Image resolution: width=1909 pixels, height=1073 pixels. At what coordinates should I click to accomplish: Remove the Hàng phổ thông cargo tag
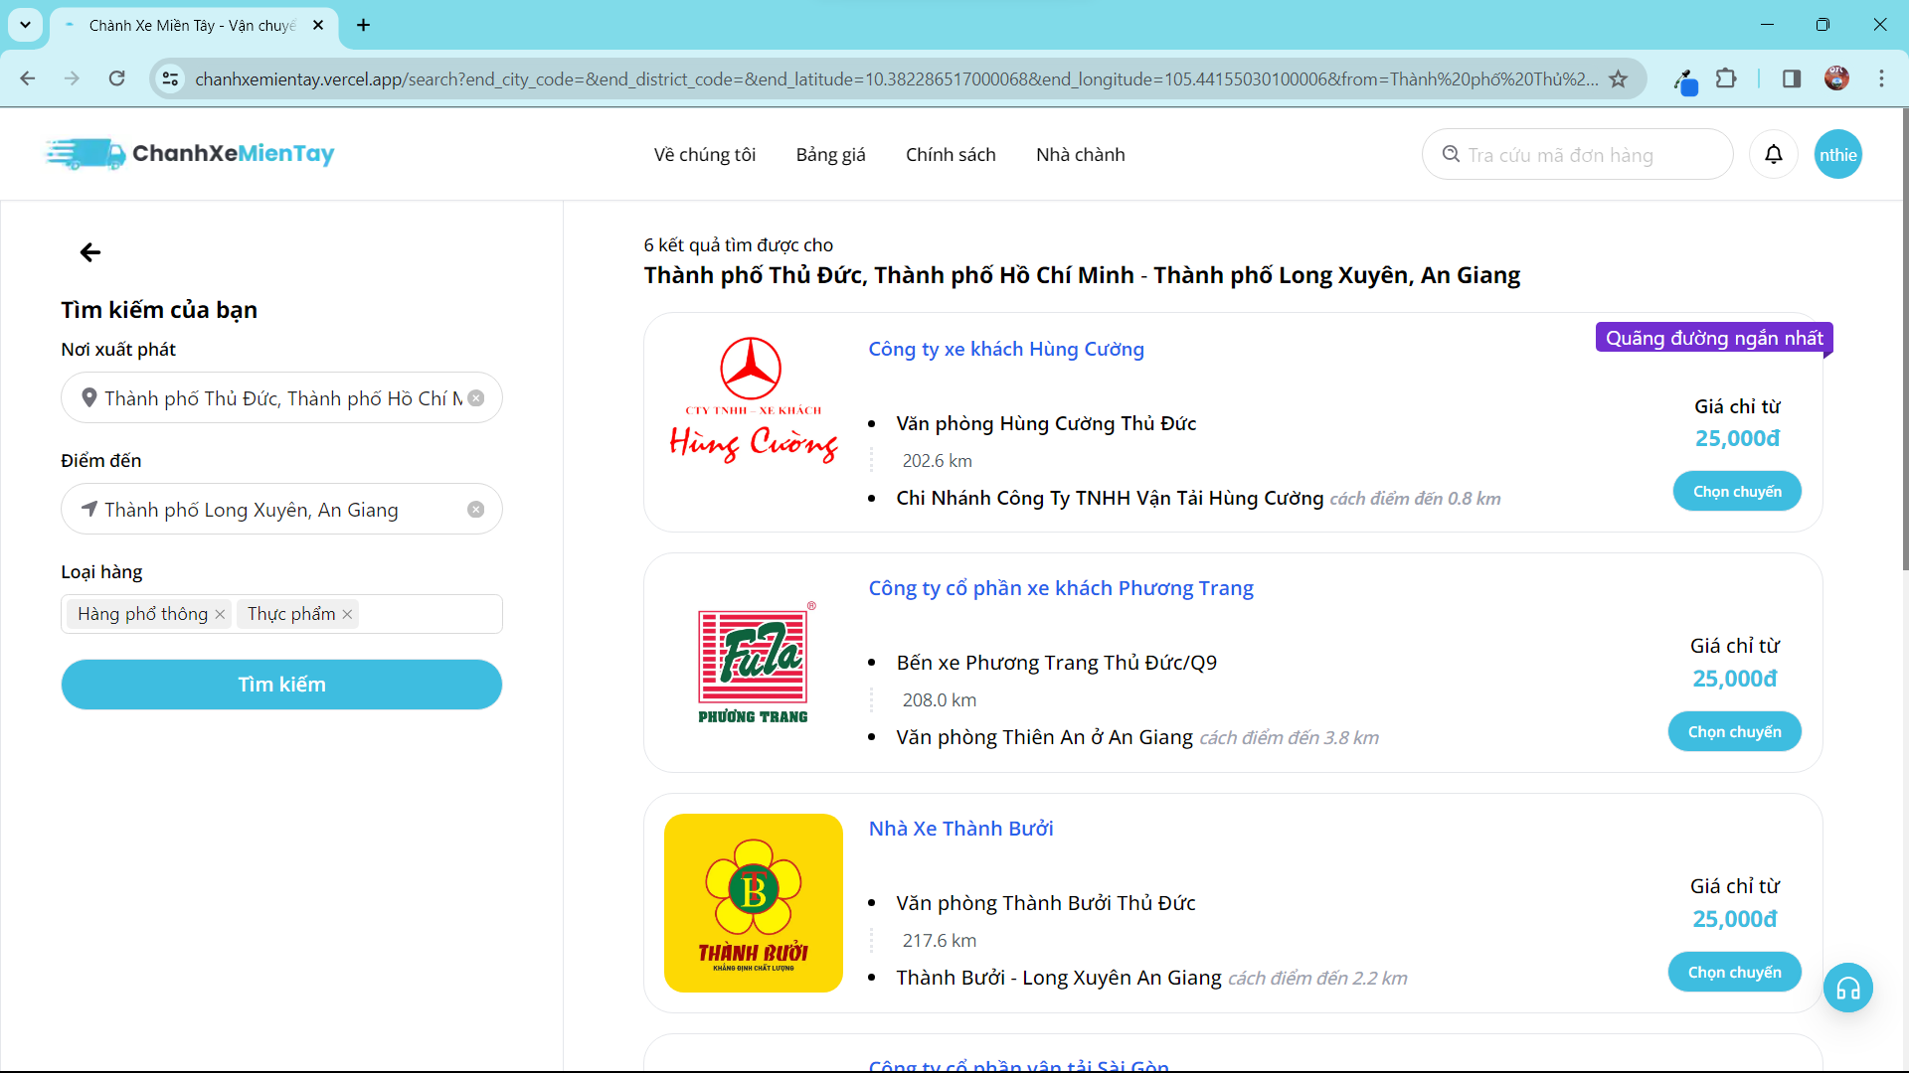click(x=220, y=614)
